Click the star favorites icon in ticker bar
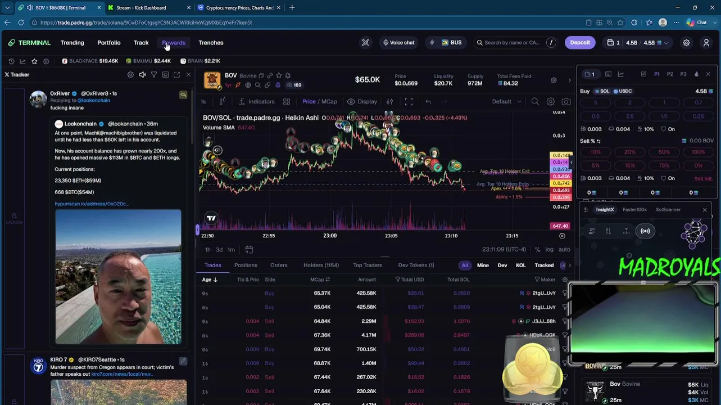This screenshot has width=721, height=405. (x=34, y=61)
